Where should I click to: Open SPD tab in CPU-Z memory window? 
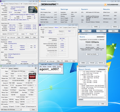(x=61, y=28)
